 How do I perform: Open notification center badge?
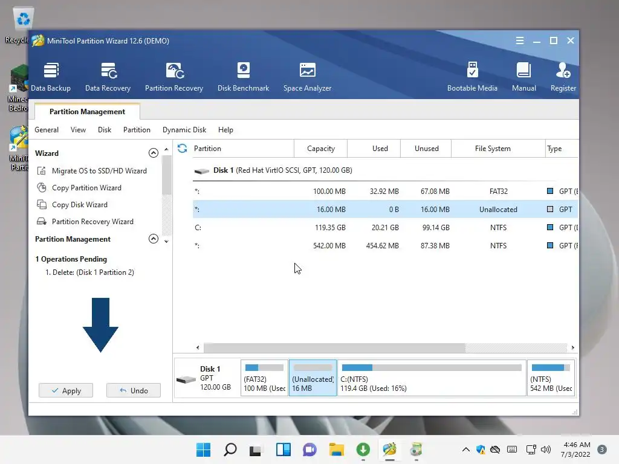click(602, 449)
